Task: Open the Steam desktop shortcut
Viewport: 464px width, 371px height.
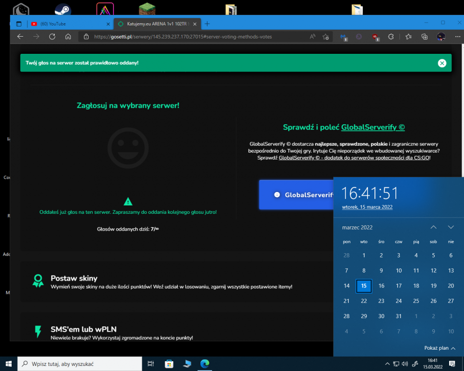Action: click(x=63, y=9)
